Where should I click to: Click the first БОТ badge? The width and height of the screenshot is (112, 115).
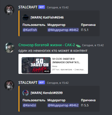41,7
